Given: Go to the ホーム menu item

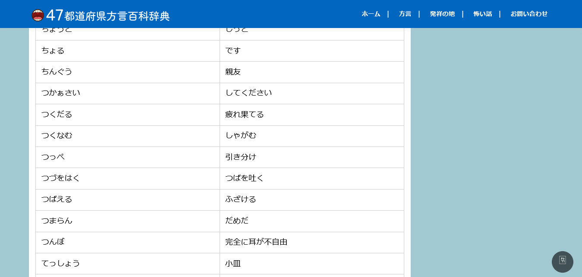Looking at the screenshot, I should click(371, 14).
